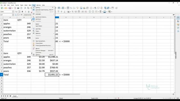Choose AutoCorrect Options menu entry
Viewport: 180px width, 101px height.
[x=43, y=17]
